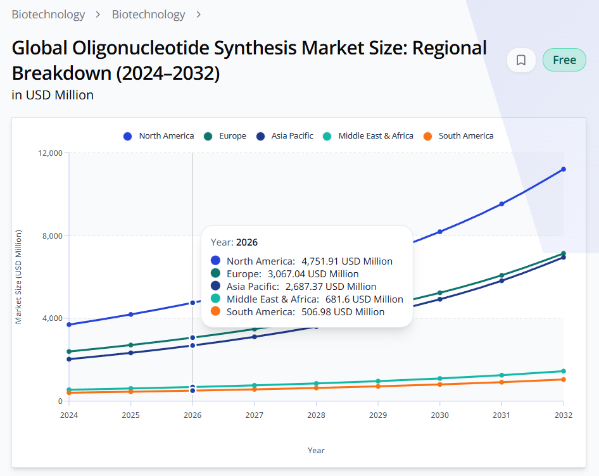Click North America data point for 2032
This screenshot has height=476, width=599.
563,169
